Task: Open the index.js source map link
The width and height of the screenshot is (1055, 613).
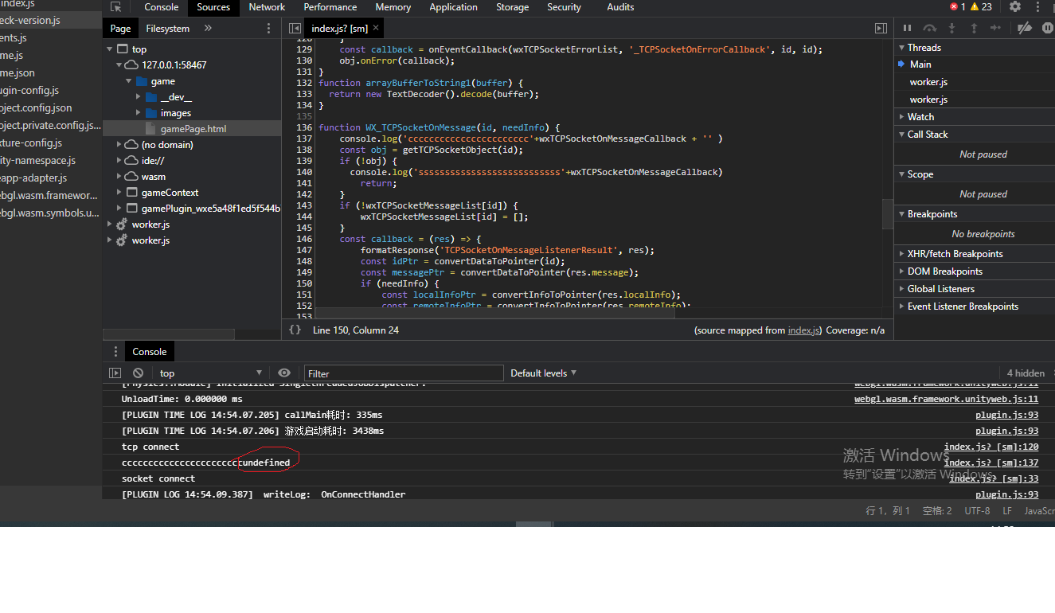Action: 804,330
